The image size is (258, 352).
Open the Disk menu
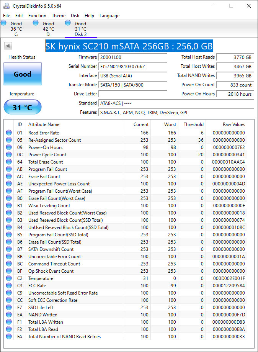(x=75, y=15)
